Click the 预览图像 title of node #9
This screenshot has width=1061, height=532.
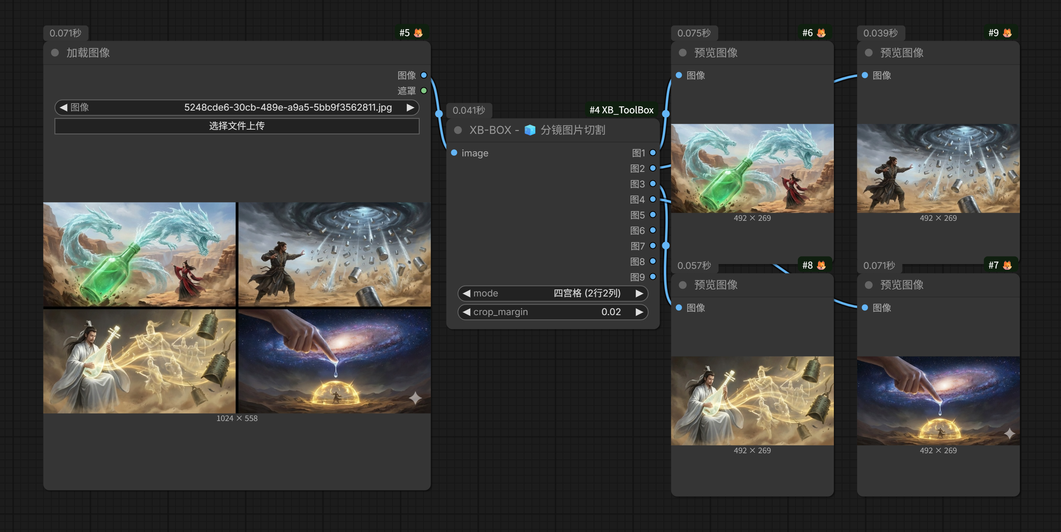point(901,53)
